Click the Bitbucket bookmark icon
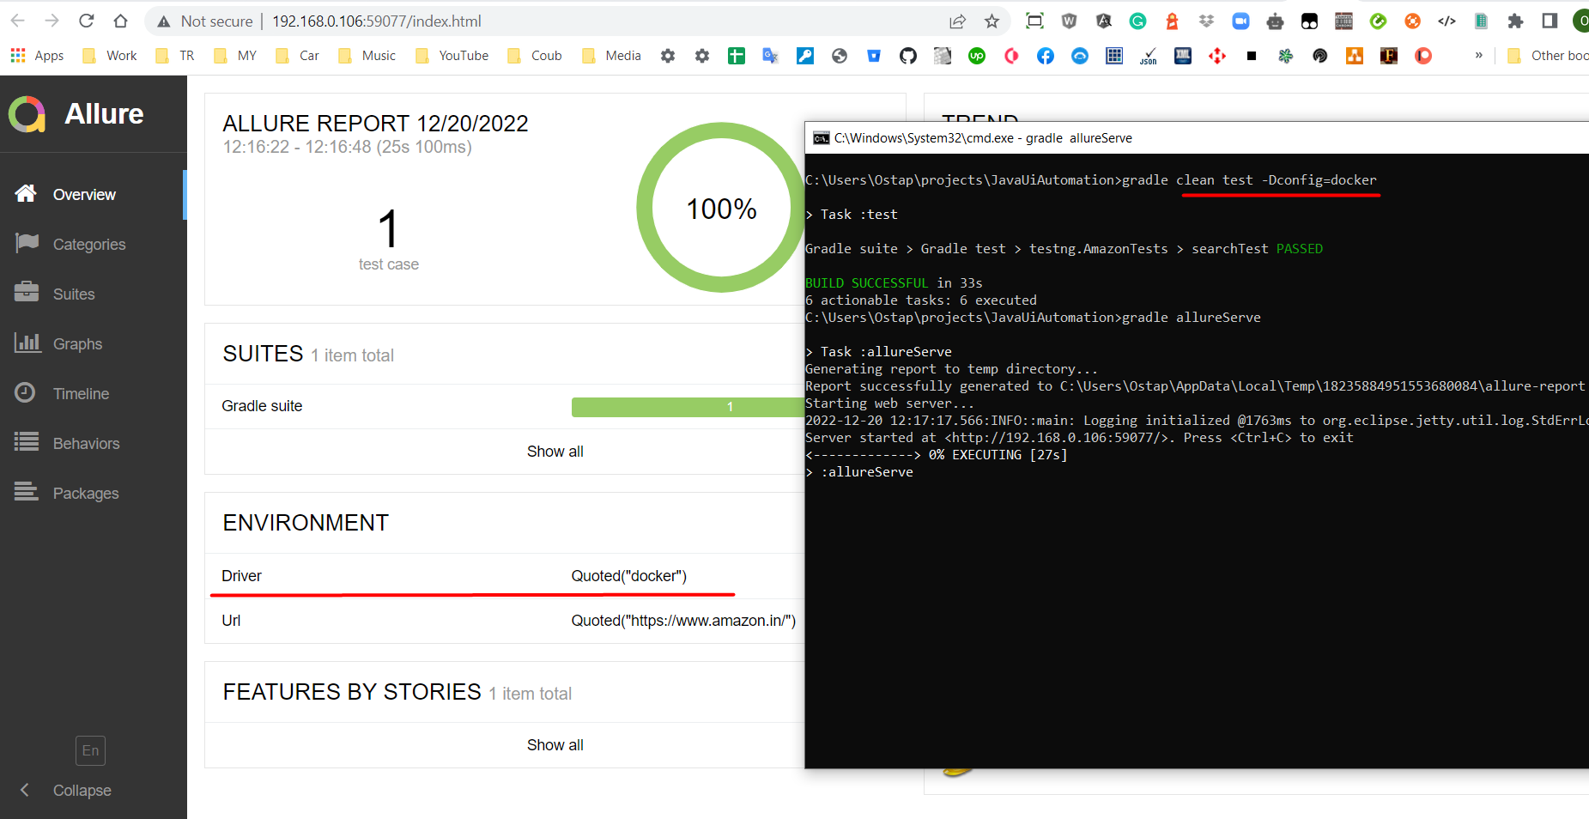This screenshot has height=819, width=1589. point(874,56)
